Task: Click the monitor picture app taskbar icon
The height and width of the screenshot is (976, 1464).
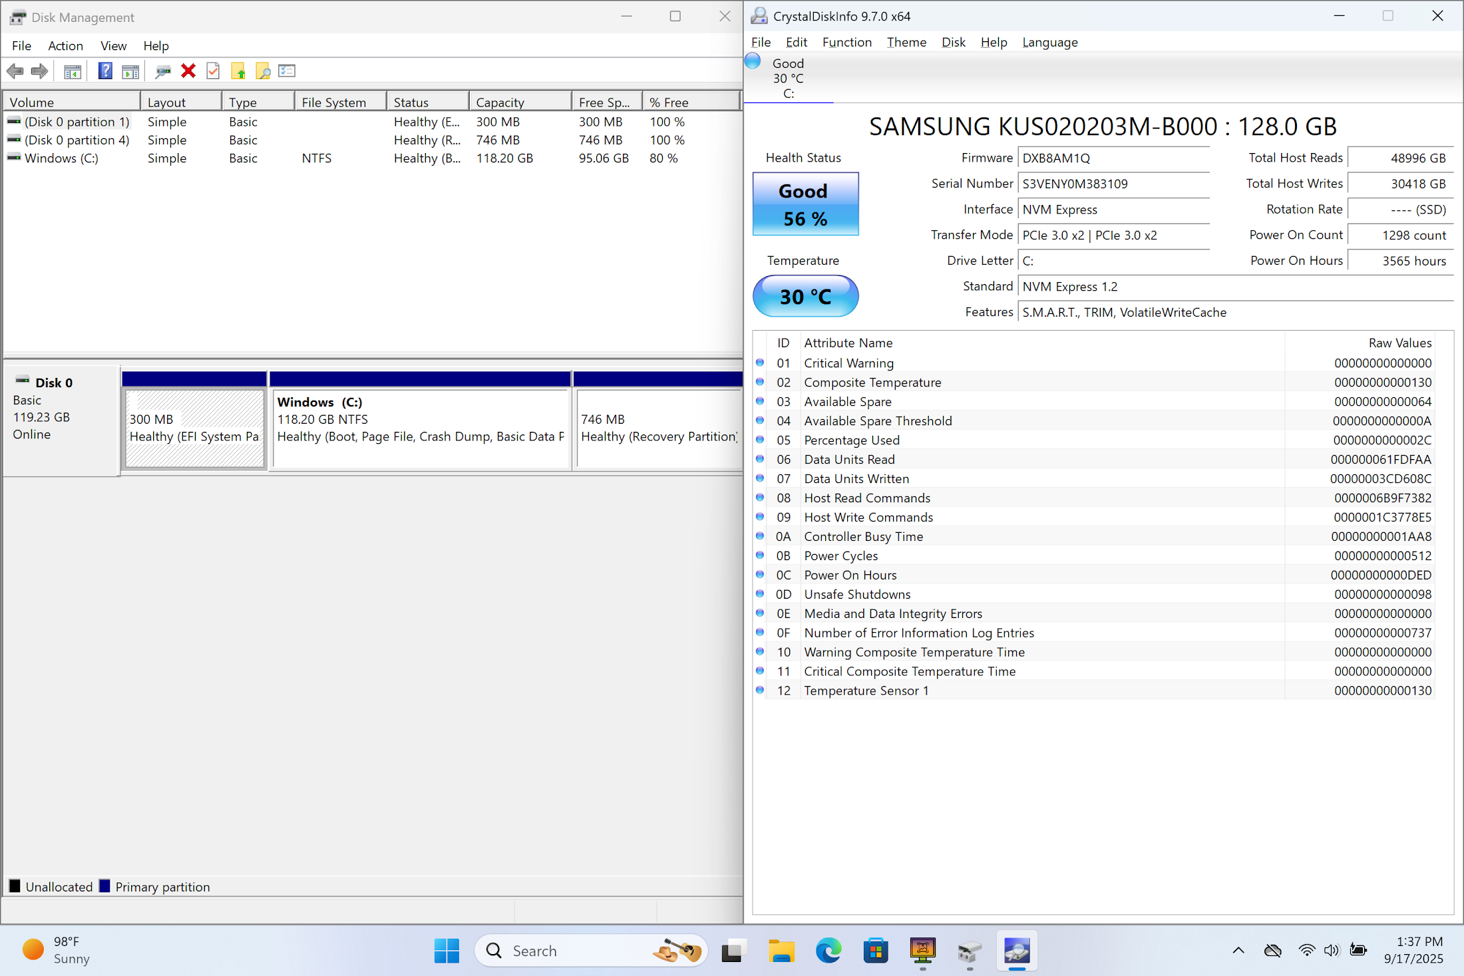Action: click(923, 951)
